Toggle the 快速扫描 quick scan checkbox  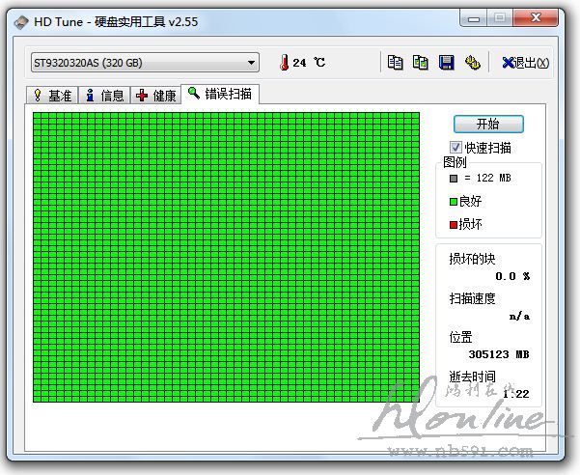[x=456, y=148]
